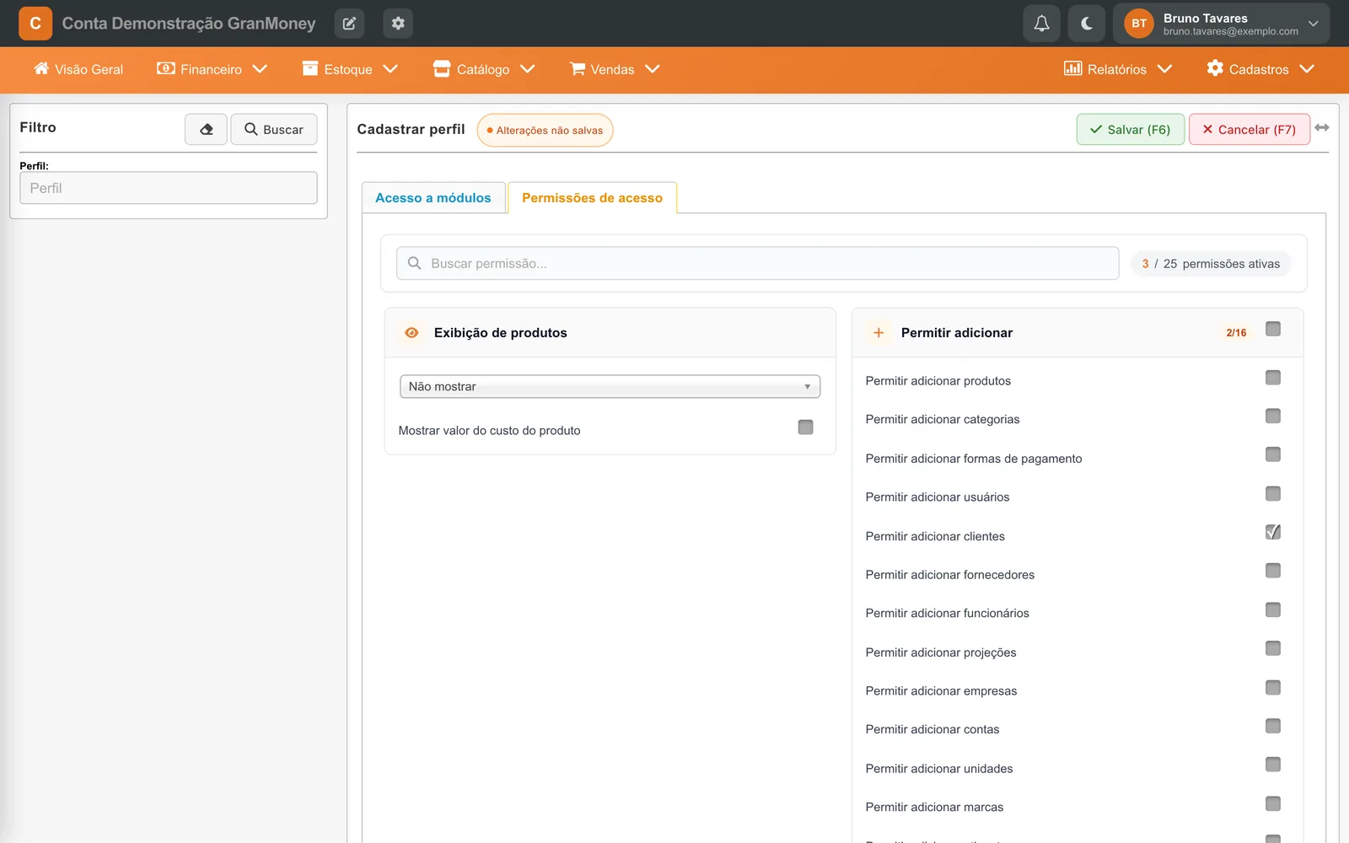The image size is (1349, 843).
Task: Open the Não mostrar select box
Action: pos(610,386)
